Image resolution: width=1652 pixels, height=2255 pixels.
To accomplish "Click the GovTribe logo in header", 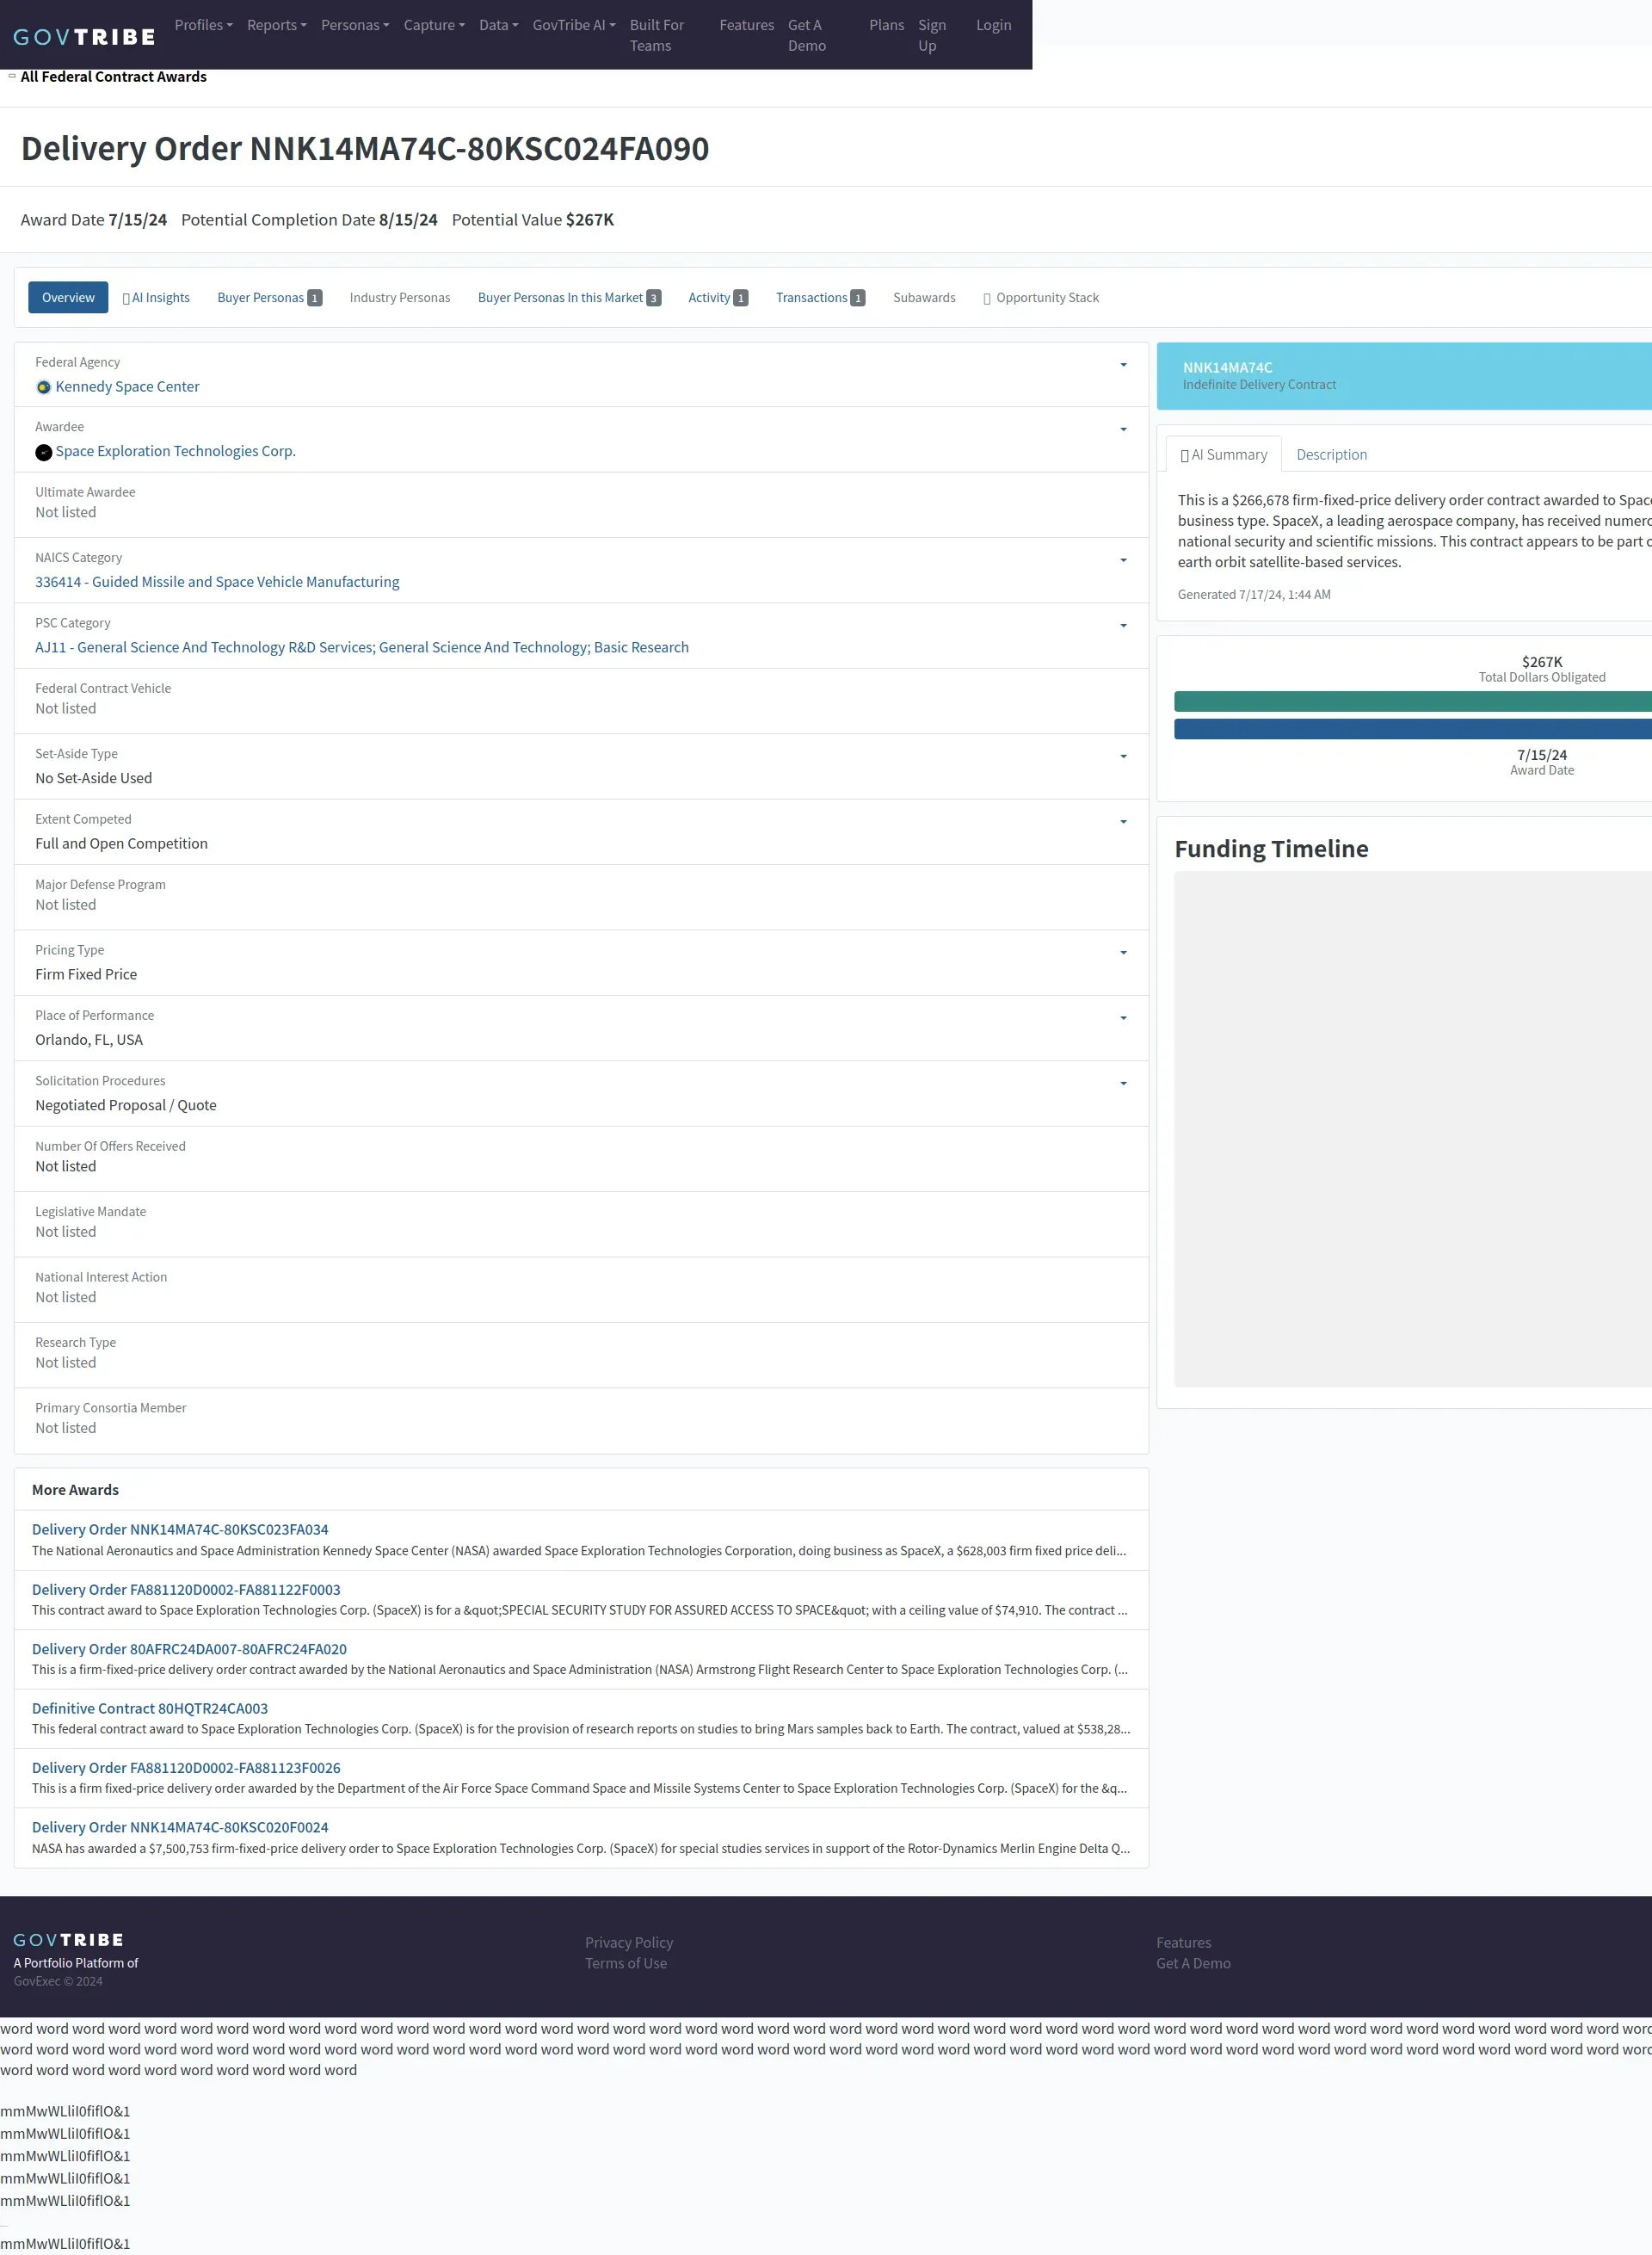I will point(85,37).
